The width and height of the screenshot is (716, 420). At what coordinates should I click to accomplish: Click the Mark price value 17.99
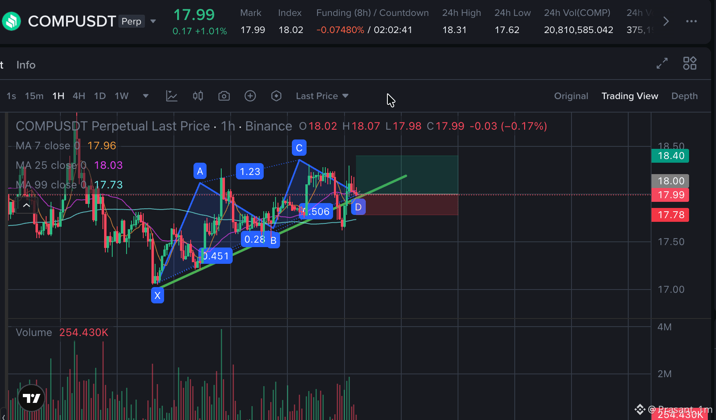pos(253,30)
